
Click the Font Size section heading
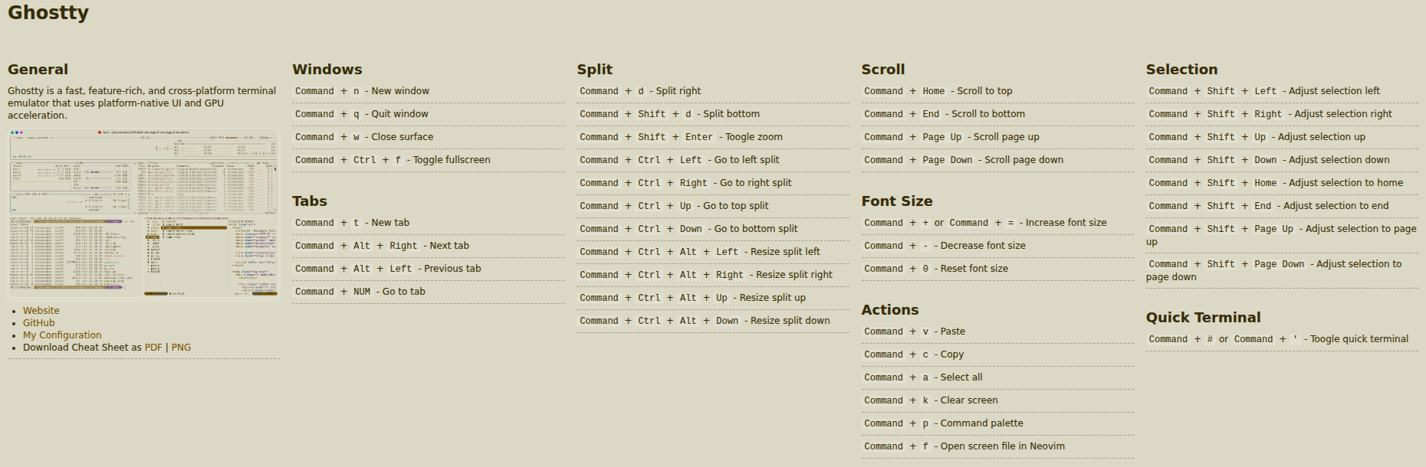pyautogui.click(x=897, y=201)
